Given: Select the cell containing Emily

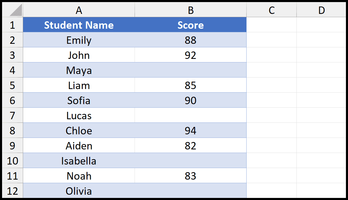Looking at the screenshot, I should (x=79, y=40).
